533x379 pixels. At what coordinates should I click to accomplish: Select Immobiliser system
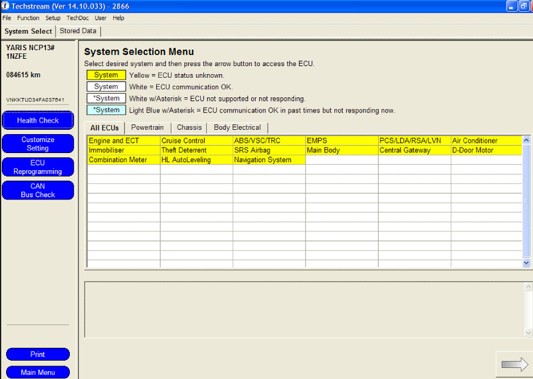pos(124,150)
